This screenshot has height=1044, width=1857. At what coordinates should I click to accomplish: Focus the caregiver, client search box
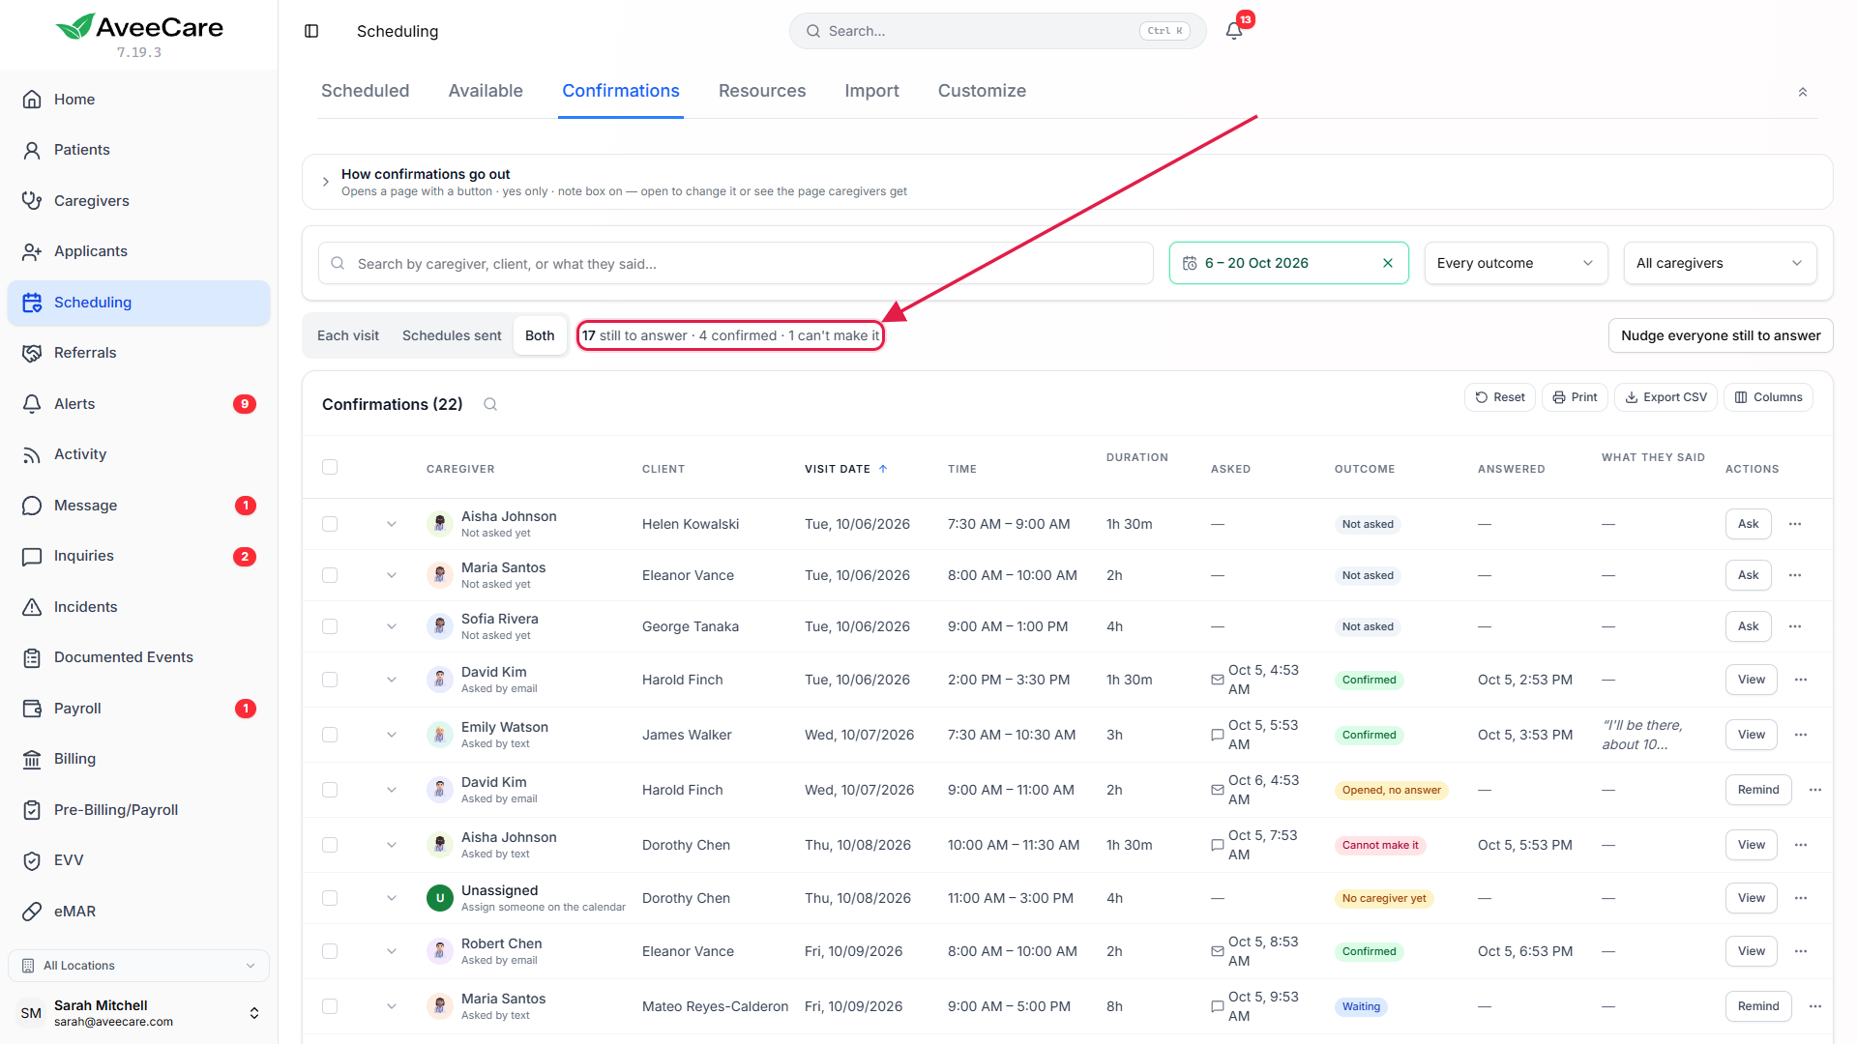(735, 263)
